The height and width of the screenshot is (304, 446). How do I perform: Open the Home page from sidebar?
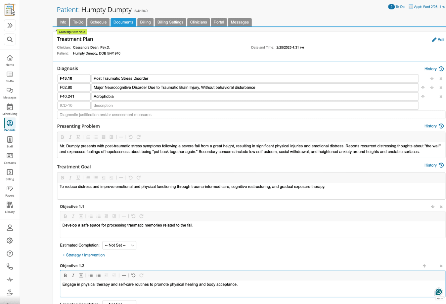click(10, 60)
